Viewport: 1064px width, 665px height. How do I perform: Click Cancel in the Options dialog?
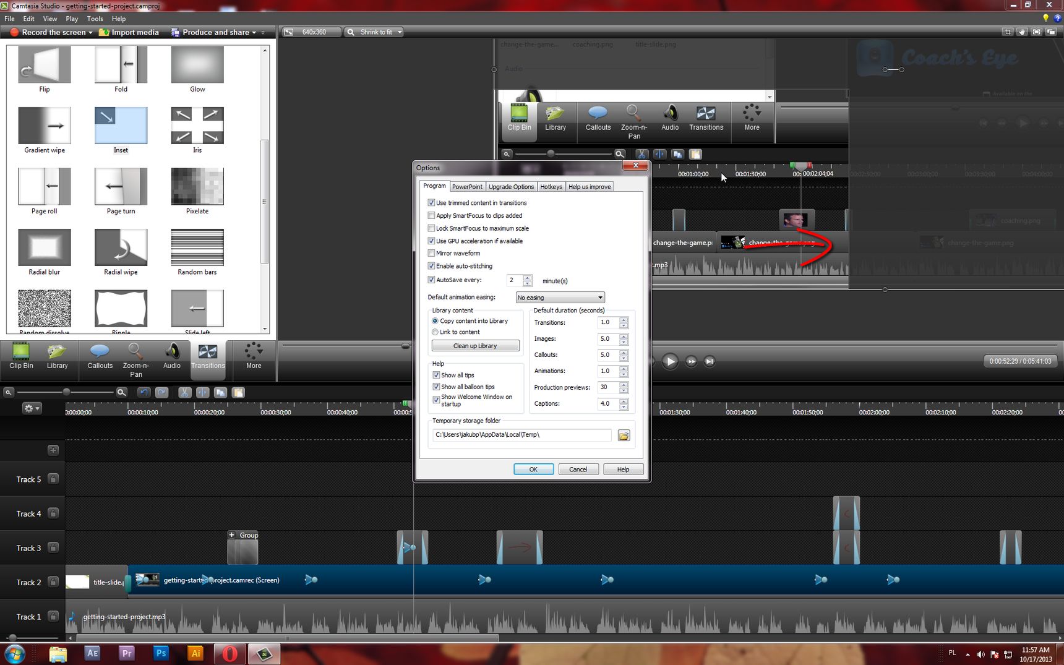pos(578,470)
